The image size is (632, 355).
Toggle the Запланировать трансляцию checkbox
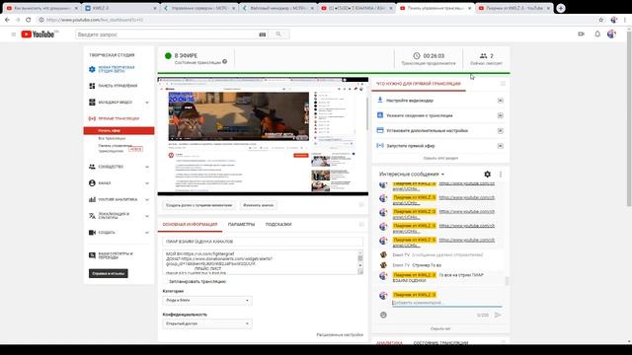166,281
